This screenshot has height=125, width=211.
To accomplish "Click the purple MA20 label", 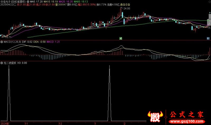I will pos(66,2).
